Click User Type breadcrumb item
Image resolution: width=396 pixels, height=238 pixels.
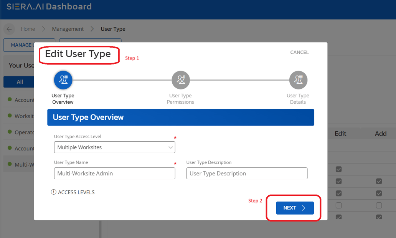pyautogui.click(x=113, y=29)
